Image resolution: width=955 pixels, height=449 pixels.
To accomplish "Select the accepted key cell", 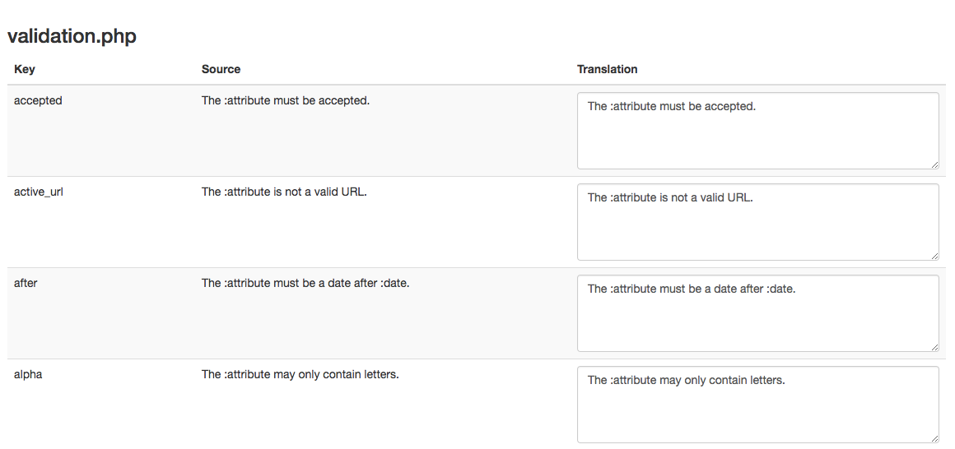I will [x=38, y=100].
